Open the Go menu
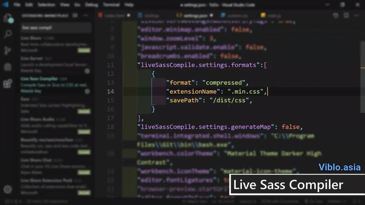Viewport: 365px width, 205px height. pyautogui.click(x=77, y=5)
